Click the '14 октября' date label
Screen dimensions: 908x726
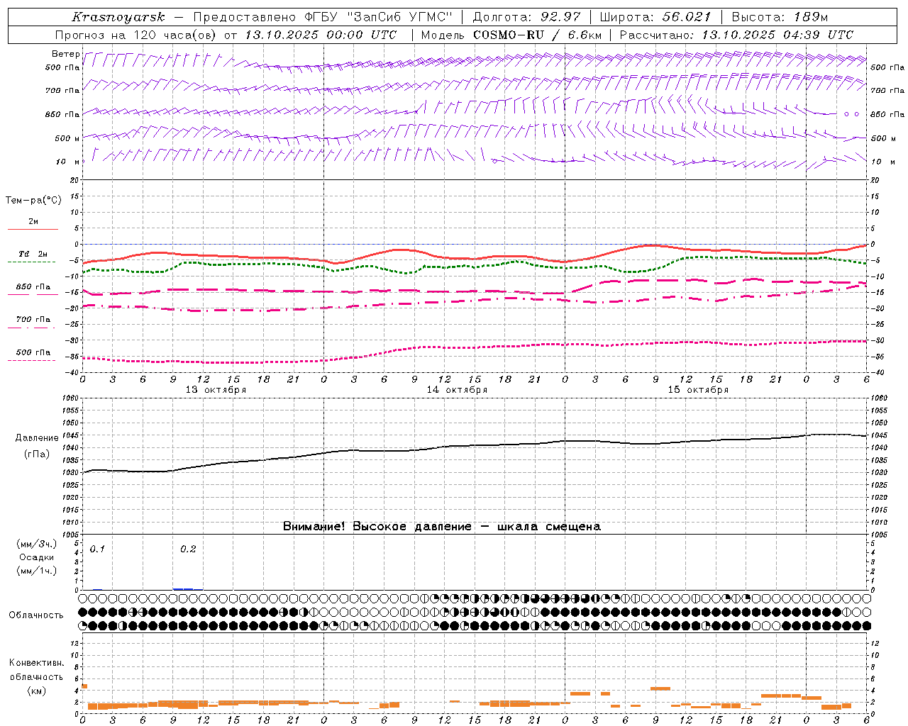(x=457, y=390)
